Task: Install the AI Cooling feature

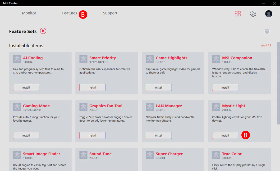Action: click(26, 87)
